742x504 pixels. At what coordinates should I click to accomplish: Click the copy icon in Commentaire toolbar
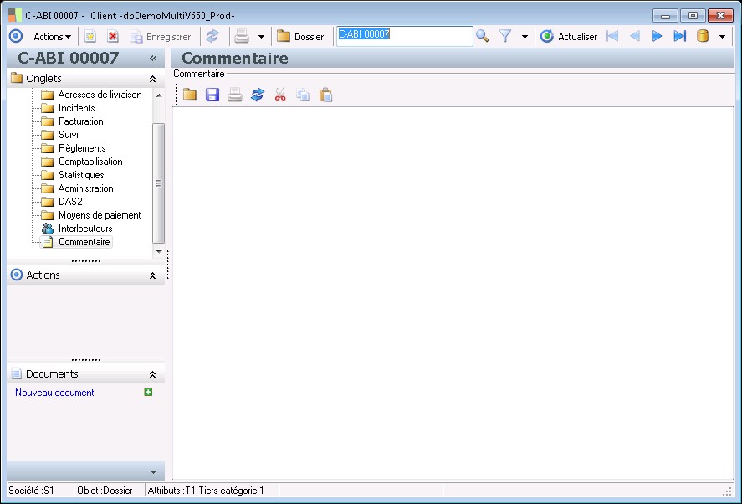[303, 95]
